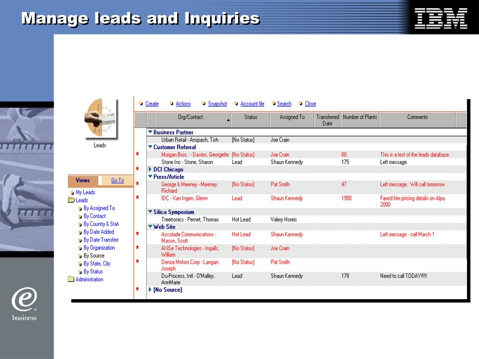The height and width of the screenshot is (359, 479).
Task: Click the bullet icon beside Account file
Action: (x=236, y=104)
